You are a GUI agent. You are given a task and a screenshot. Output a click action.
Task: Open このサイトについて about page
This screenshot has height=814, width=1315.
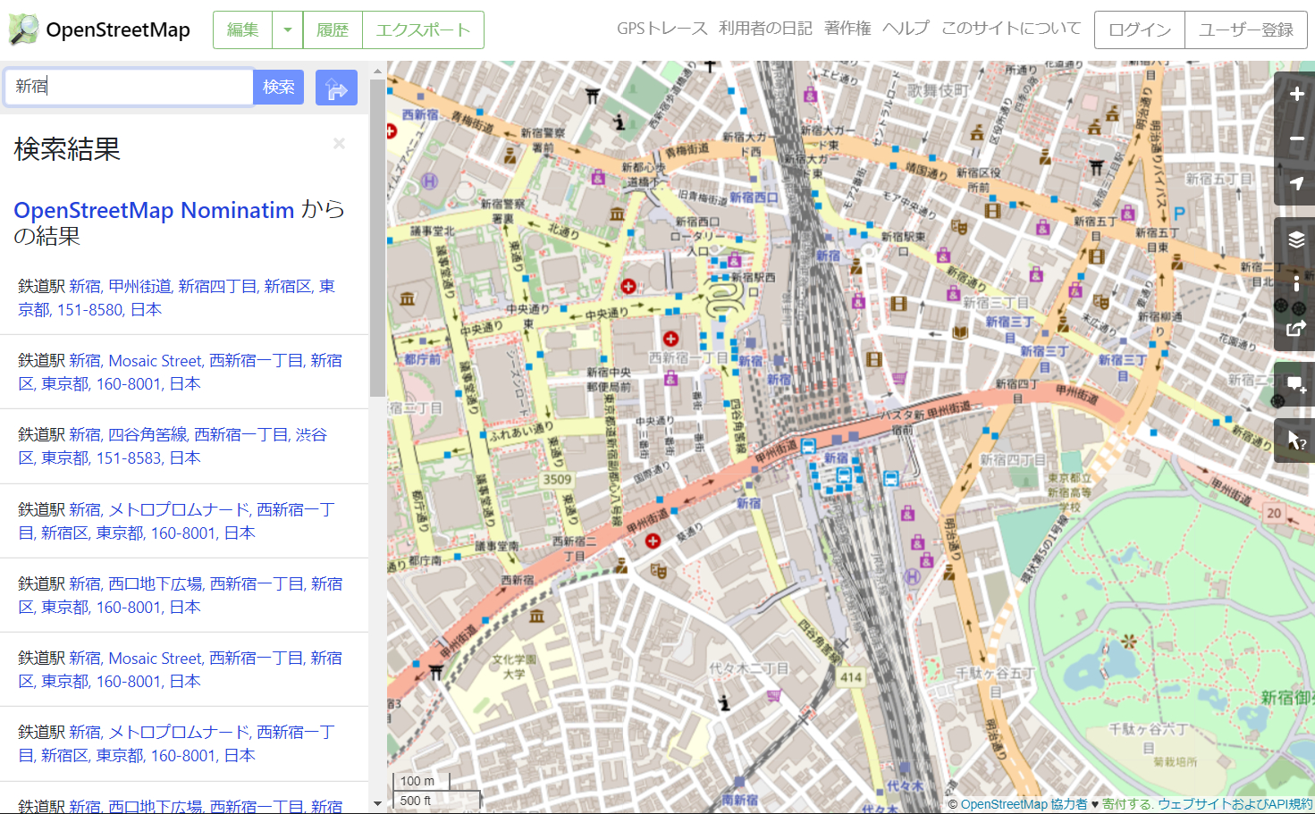(x=1011, y=29)
